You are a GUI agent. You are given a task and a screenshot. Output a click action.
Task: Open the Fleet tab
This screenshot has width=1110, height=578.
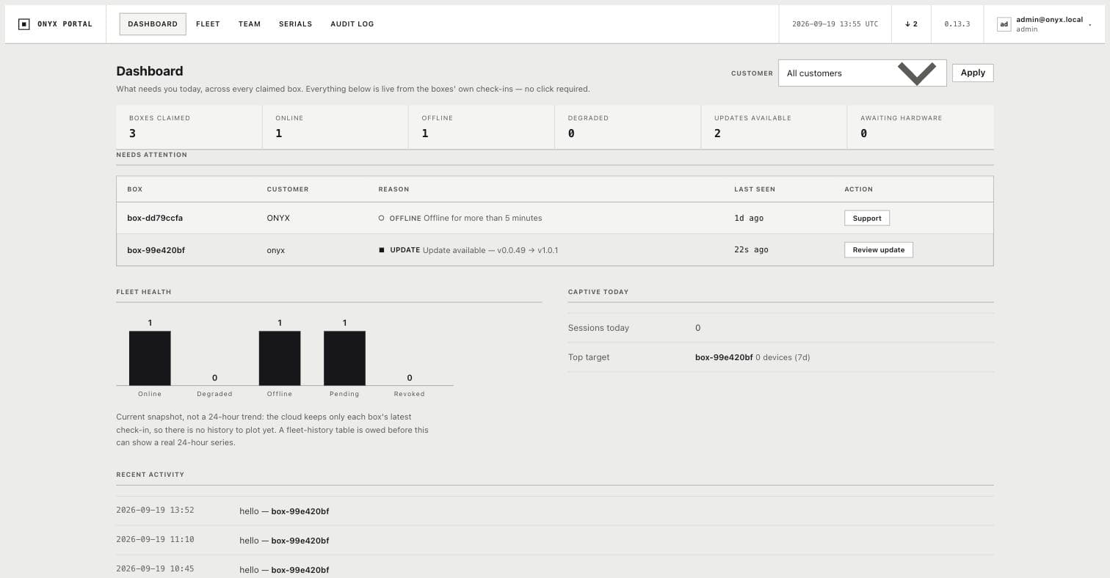(208, 24)
